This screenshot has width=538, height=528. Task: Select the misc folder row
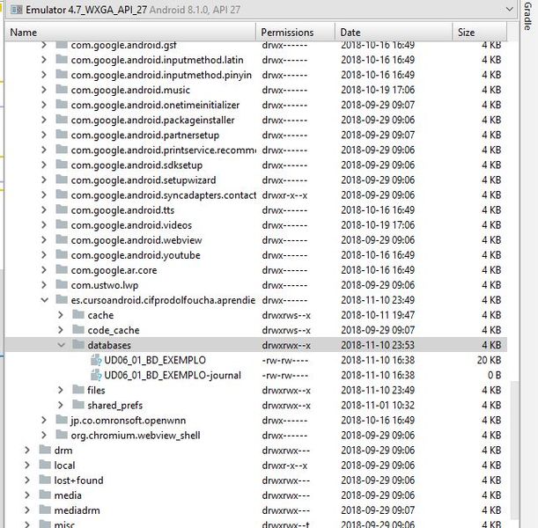pyautogui.click(x=256, y=524)
